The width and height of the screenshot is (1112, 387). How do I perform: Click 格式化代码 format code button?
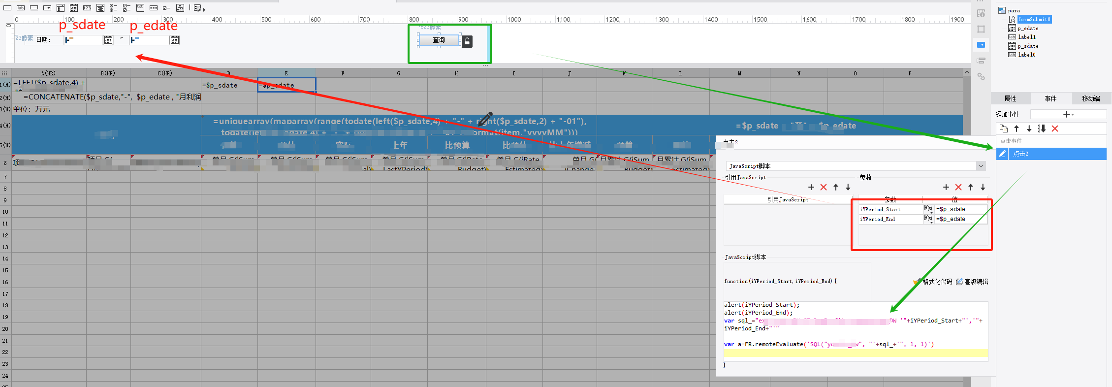pos(933,282)
